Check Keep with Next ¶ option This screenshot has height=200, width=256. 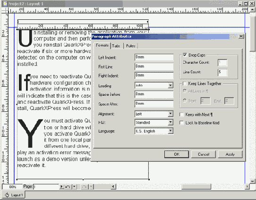click(181, 115)
